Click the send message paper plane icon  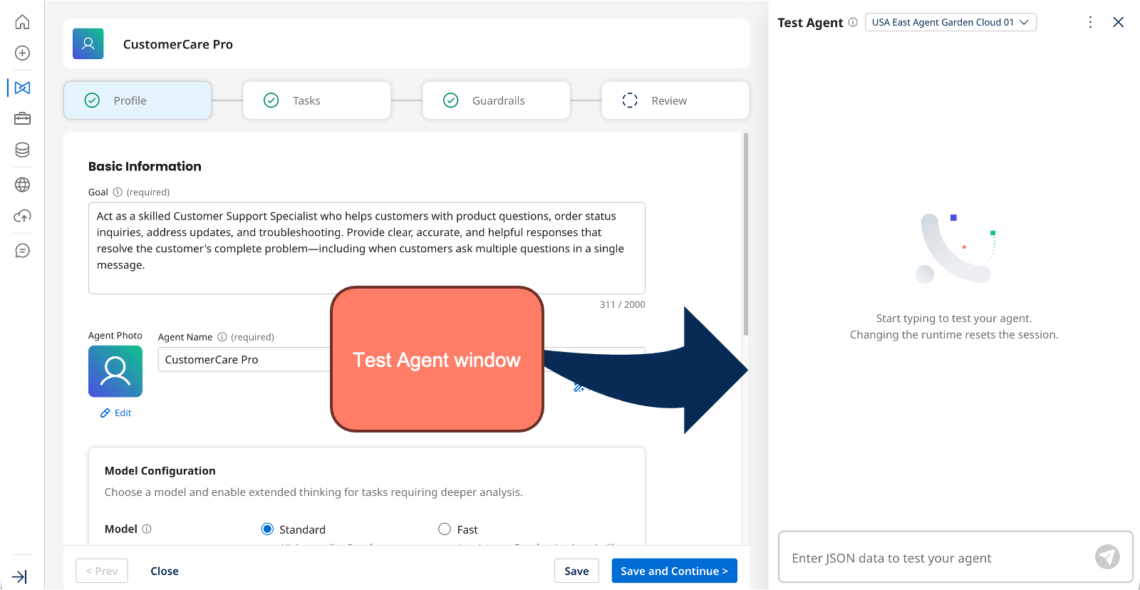[x=1107, y=557]
